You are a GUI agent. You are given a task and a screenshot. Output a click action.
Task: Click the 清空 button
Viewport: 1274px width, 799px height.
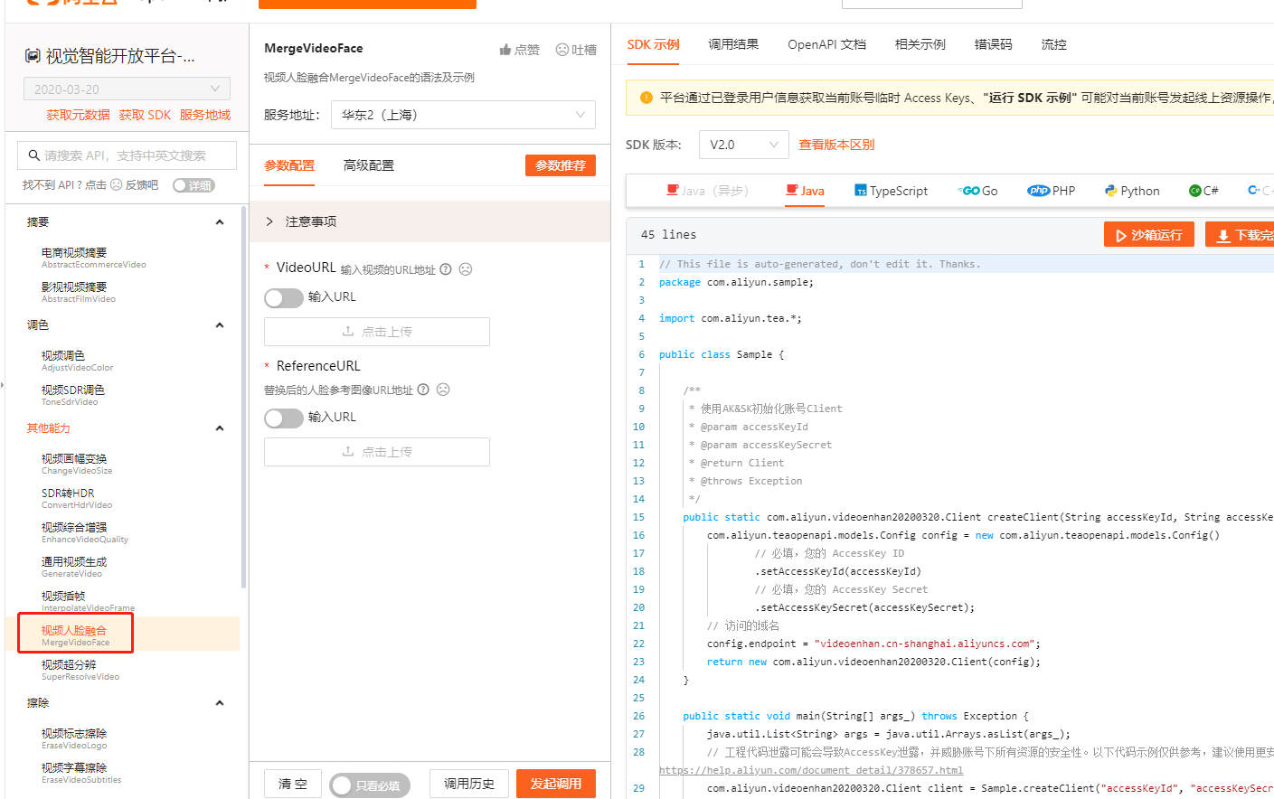pyautogui.click(x=293, y=784)
